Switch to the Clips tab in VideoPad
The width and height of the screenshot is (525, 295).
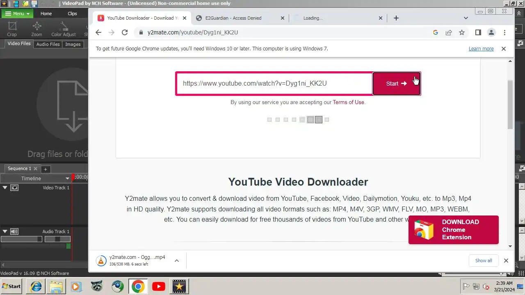pos(72,14)
